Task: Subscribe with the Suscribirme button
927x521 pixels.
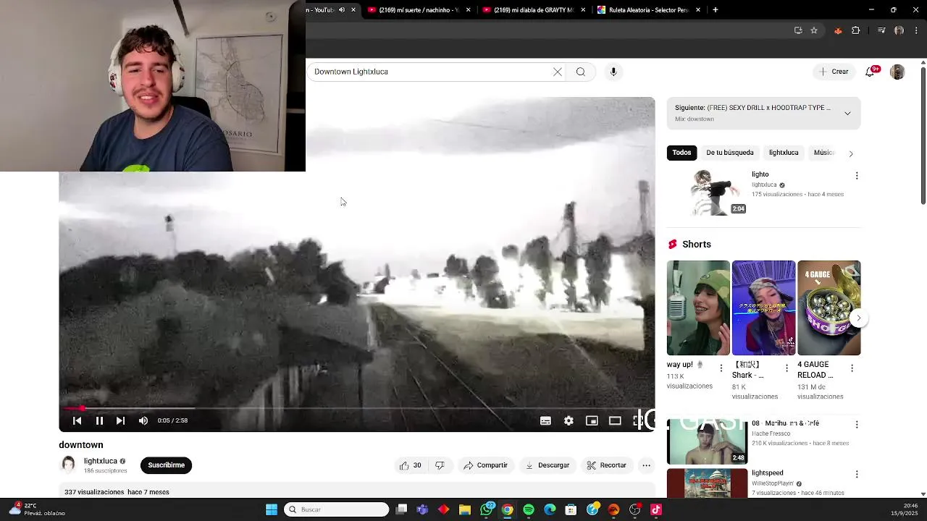Action: (166, 465)
